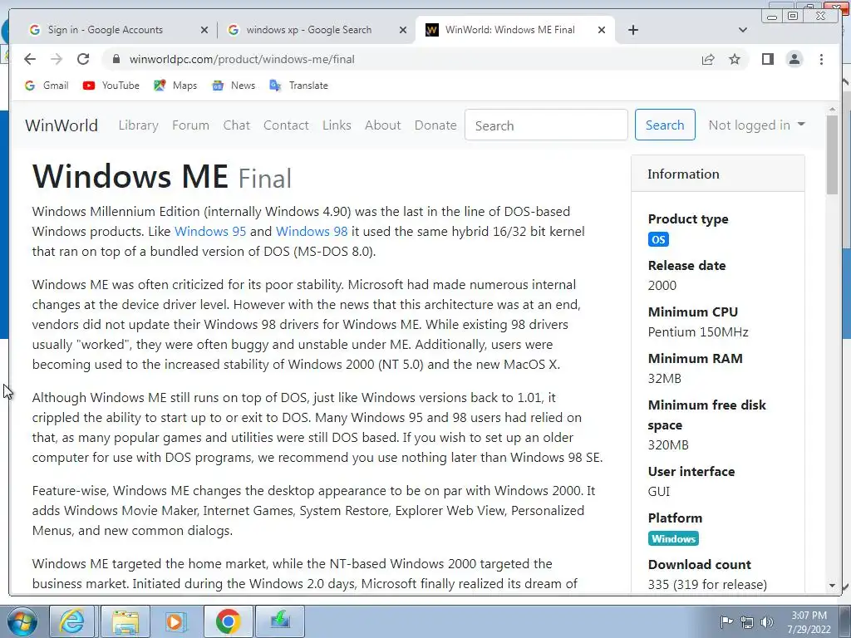Click the 335 (319 for release) download count
Viewport: 851px width, 638px height.
707,584
